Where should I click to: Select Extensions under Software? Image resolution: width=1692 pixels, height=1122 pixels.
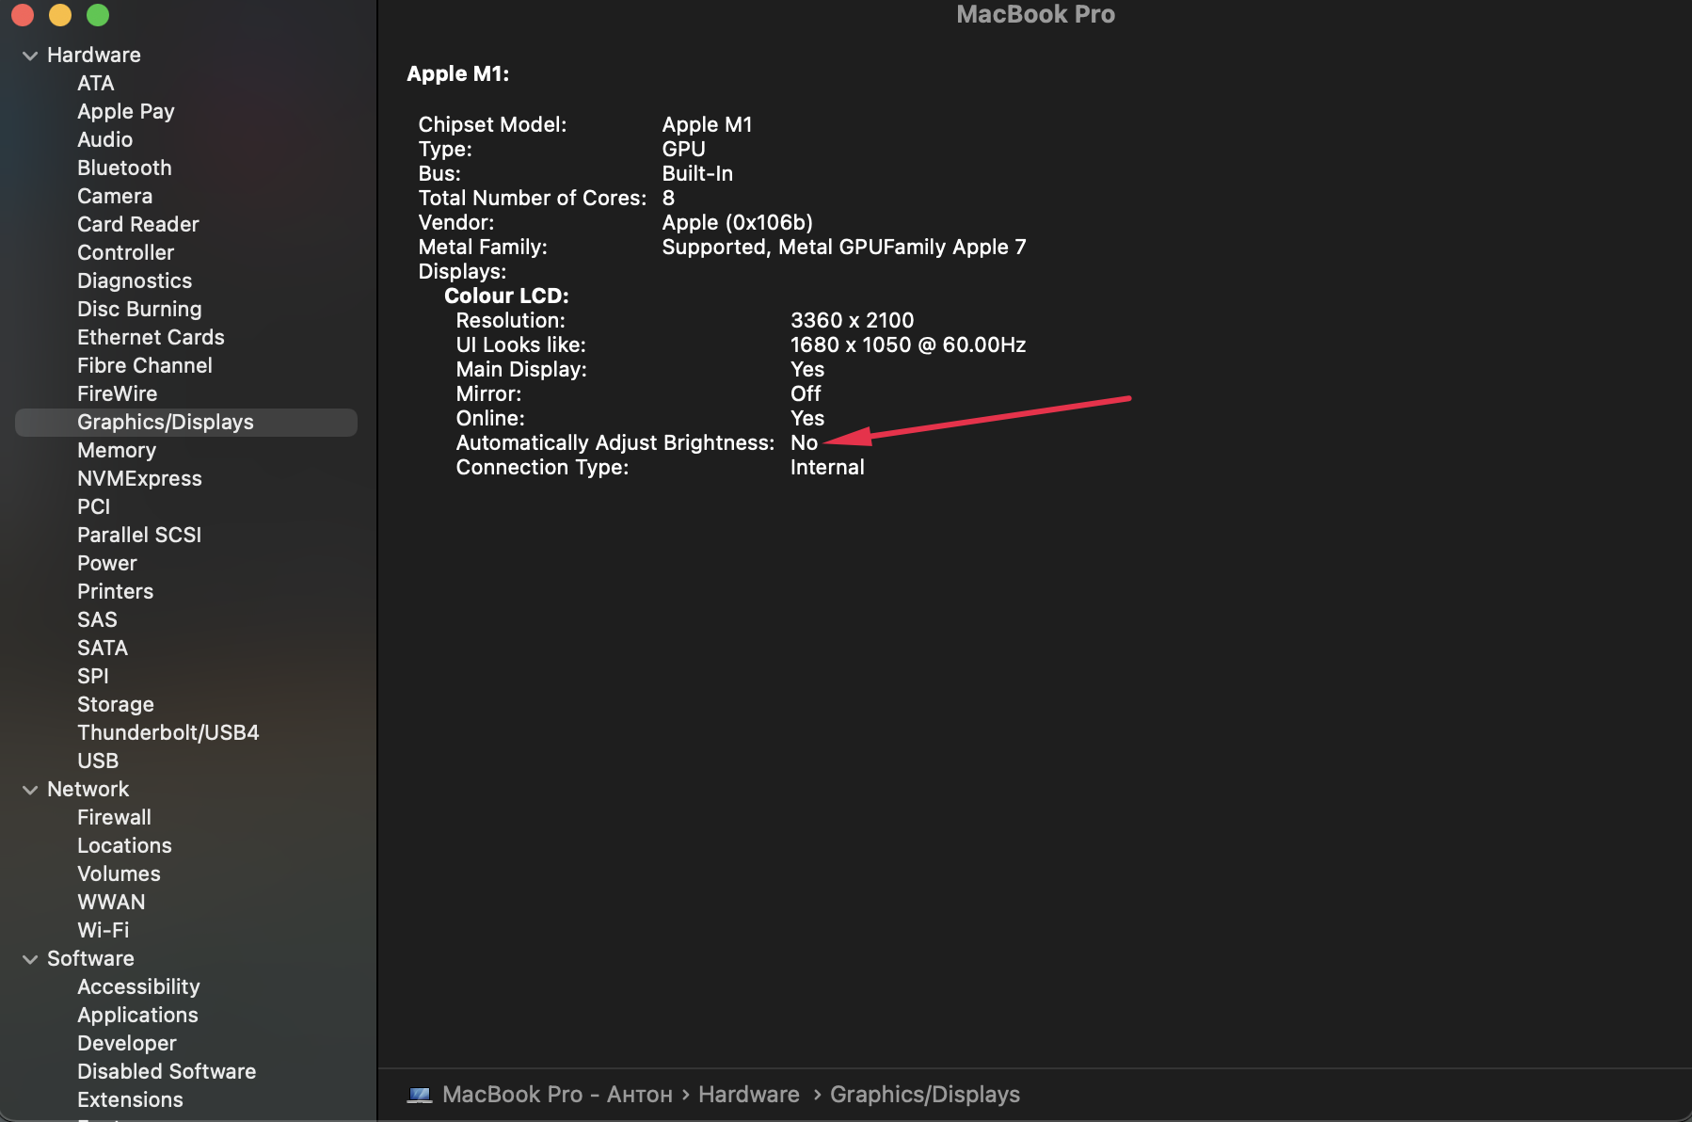(130, 1099)
